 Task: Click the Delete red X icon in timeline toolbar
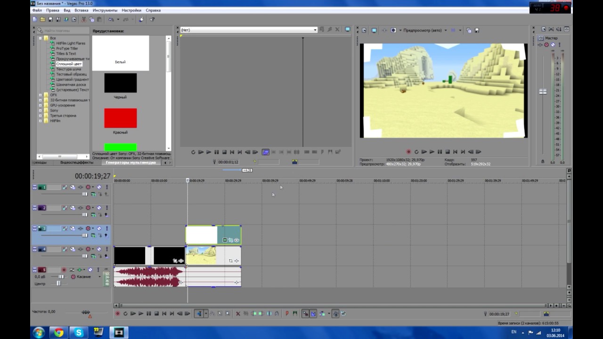(238, 314)
